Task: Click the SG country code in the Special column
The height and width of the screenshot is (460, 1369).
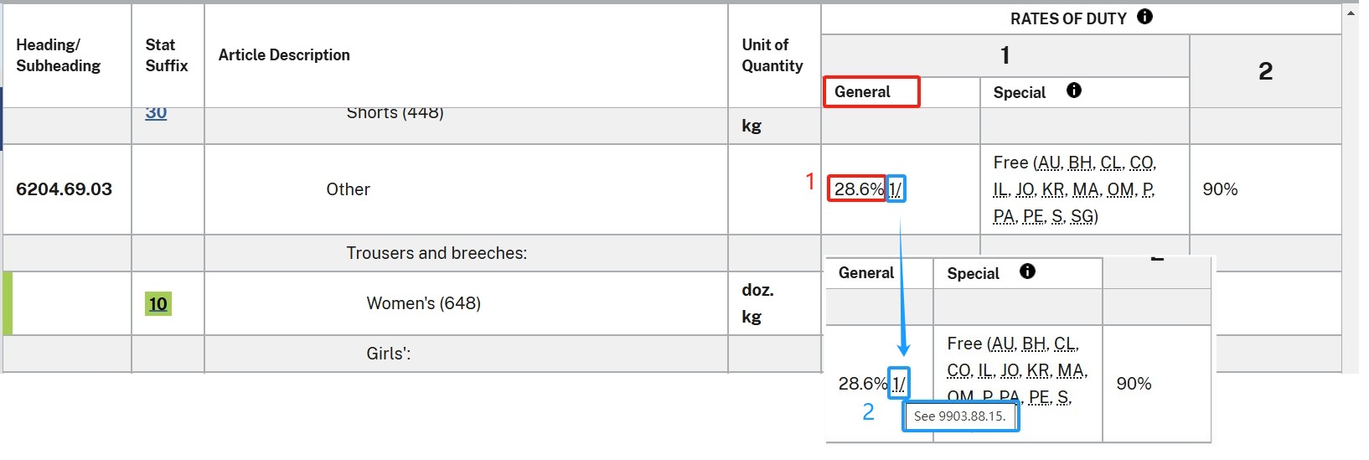Action: pyautogui.click(x=1082, y=216)
